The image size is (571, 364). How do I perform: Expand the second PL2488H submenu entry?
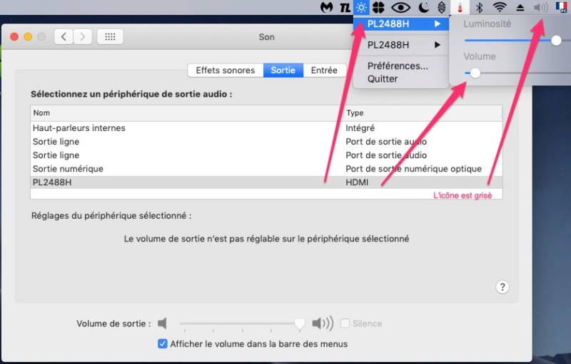pos(400,45)
